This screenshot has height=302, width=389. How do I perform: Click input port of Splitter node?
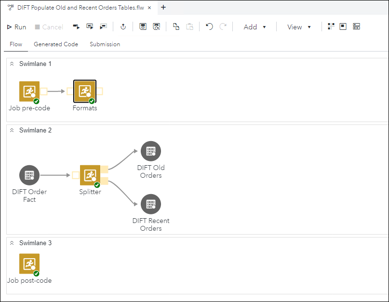(75, 175)
